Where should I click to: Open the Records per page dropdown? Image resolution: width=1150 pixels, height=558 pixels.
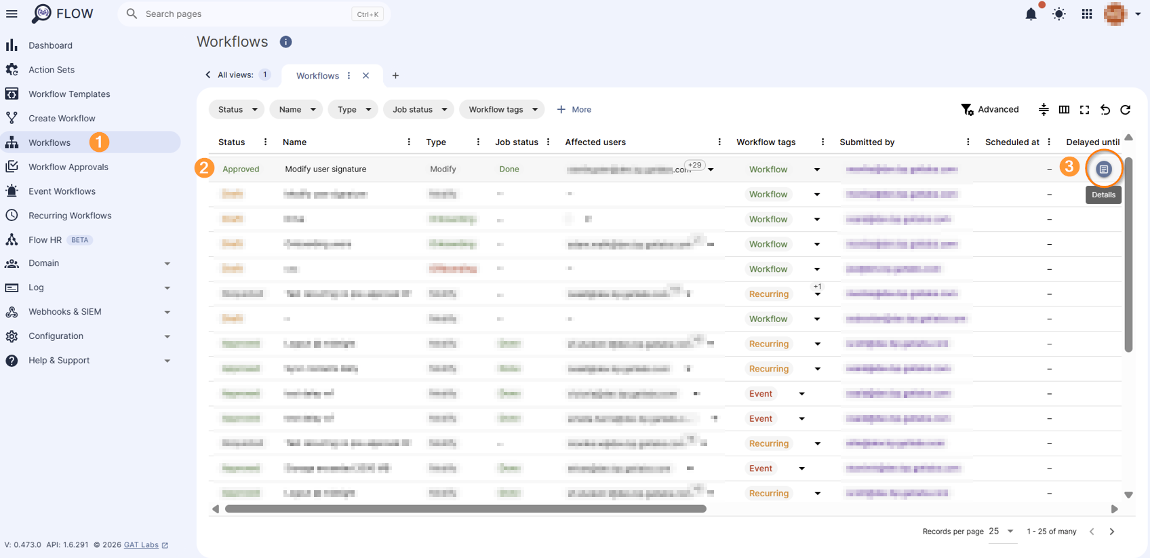1002,532
